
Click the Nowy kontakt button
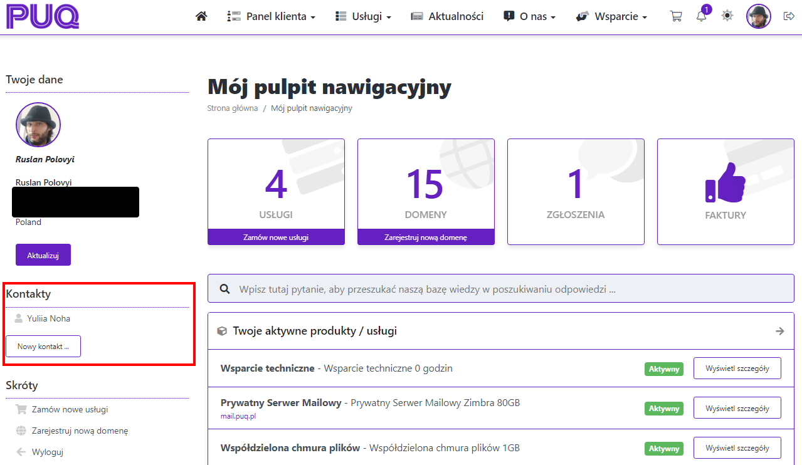(43, 347)
